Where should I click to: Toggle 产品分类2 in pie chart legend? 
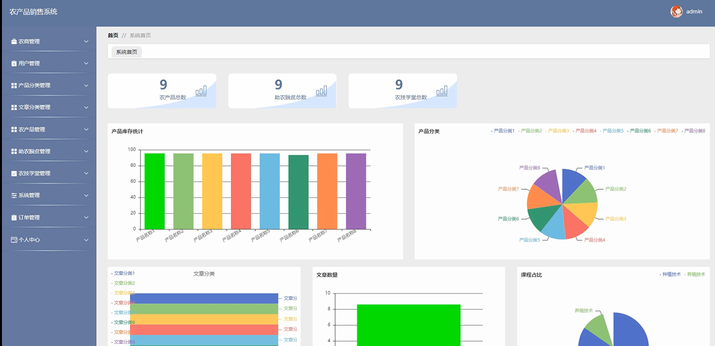coord(530,131)
